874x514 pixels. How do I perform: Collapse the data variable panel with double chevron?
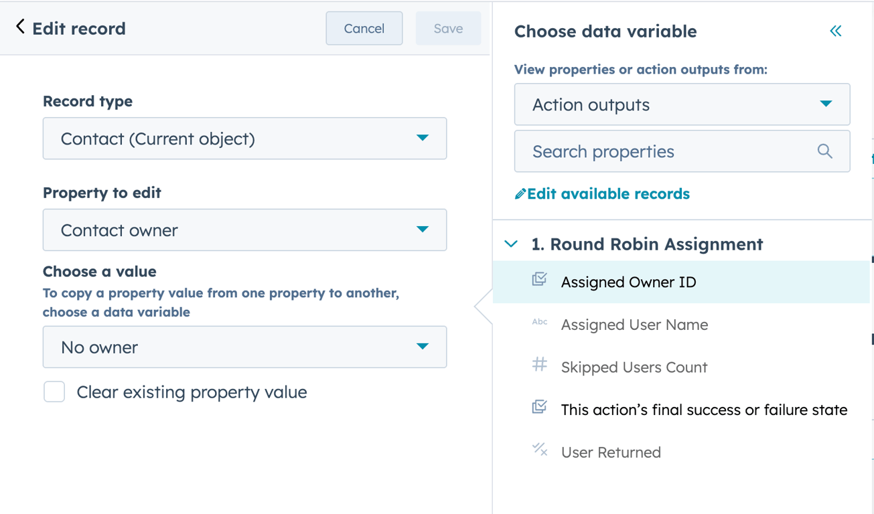[x=835, y=31]
